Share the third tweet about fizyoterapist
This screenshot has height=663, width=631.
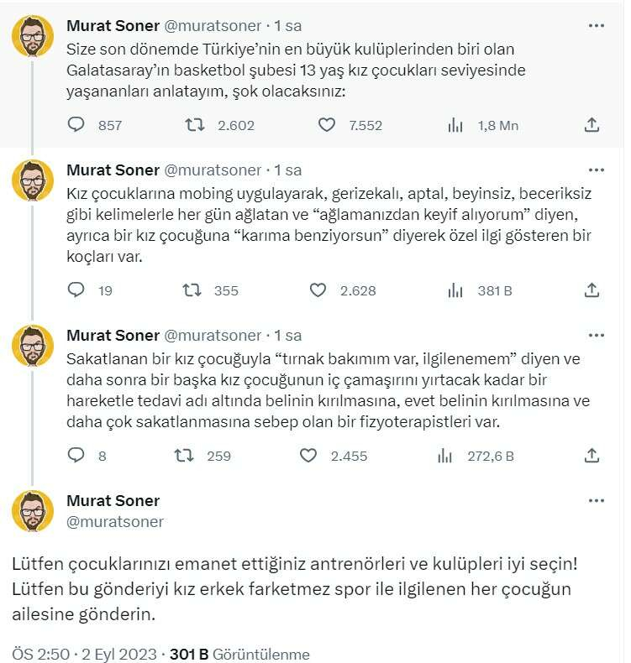point(591,456)
